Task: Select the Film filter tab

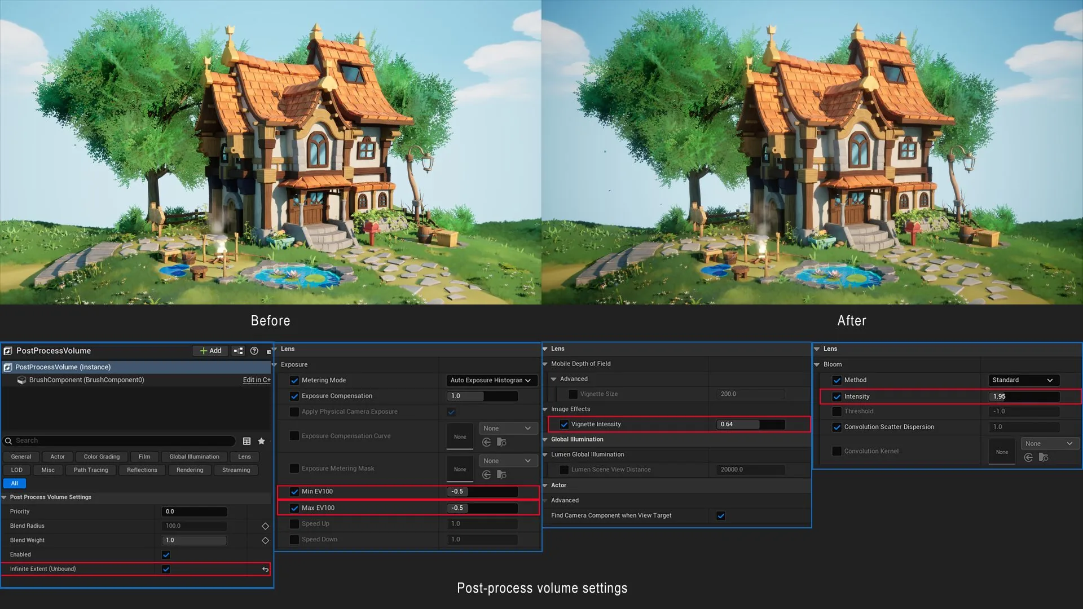Action: (144, 457)
